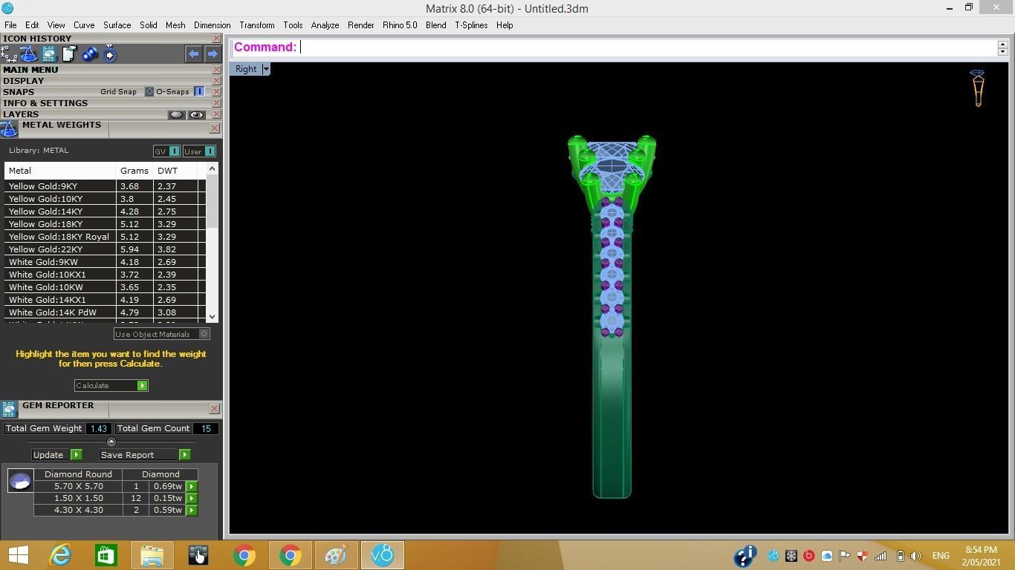The image size is (1015, 570).
Task: Click the Windows Start button
Action: 18,555
